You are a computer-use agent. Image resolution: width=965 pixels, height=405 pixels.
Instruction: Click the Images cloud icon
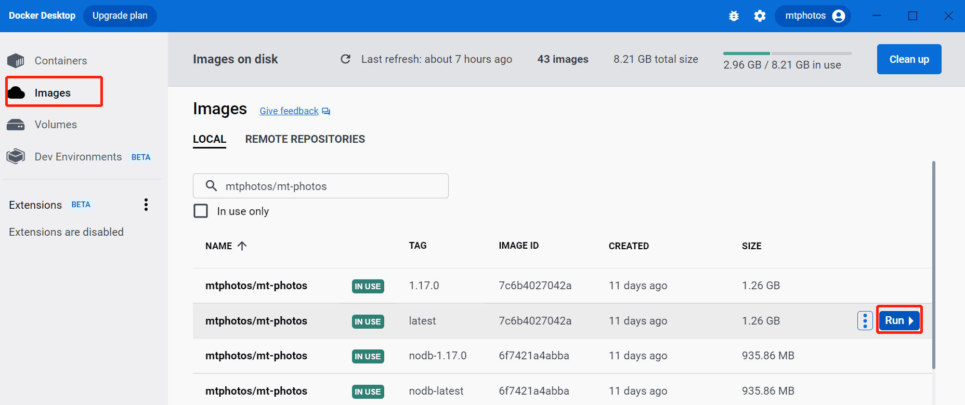click(16, 93)
